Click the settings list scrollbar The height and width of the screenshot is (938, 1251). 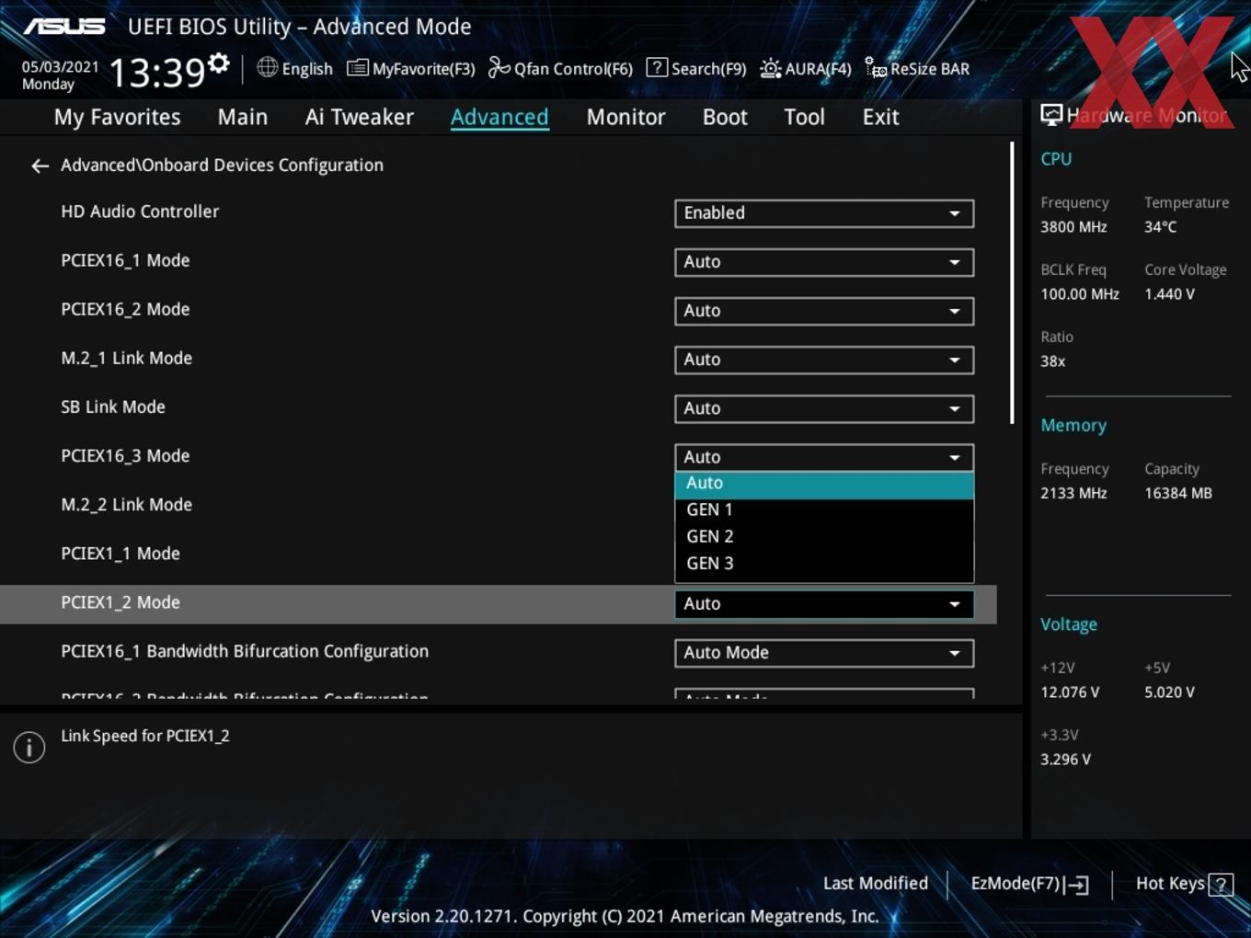(1012, 282)
